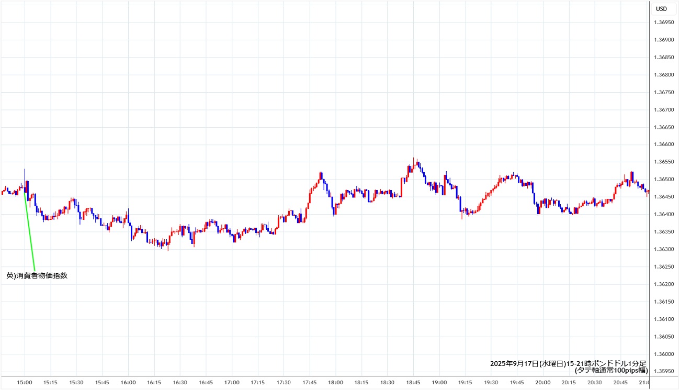The width and height of the screenshot is (680, 390).
Task: Click the 19:45 time axis label
Action: click(516, 383)
